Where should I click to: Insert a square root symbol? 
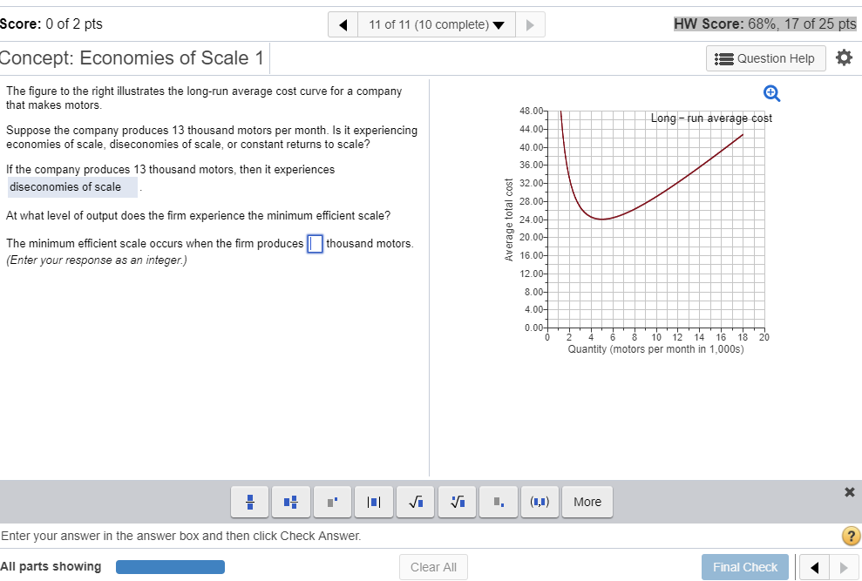[415, 502]
